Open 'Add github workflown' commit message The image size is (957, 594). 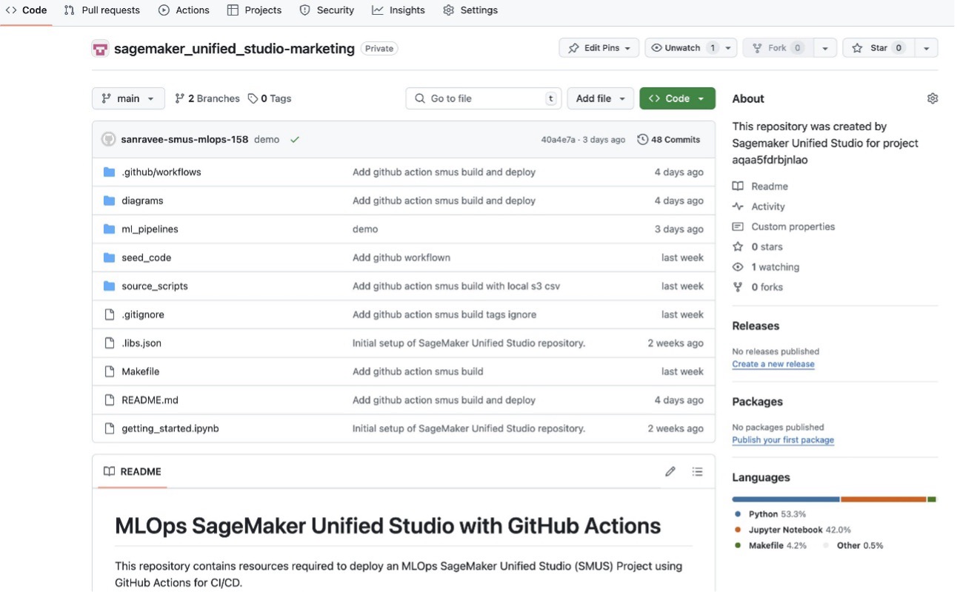tap(401, 257)
